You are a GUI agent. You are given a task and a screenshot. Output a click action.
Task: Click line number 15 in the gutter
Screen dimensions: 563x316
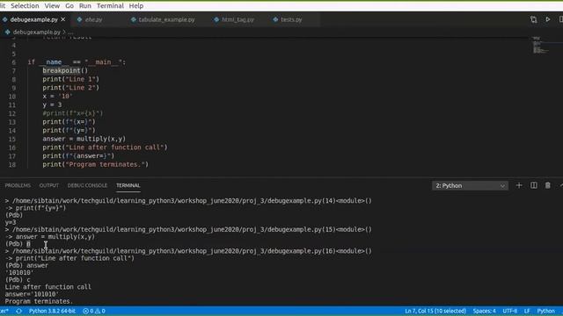(12, 139)
